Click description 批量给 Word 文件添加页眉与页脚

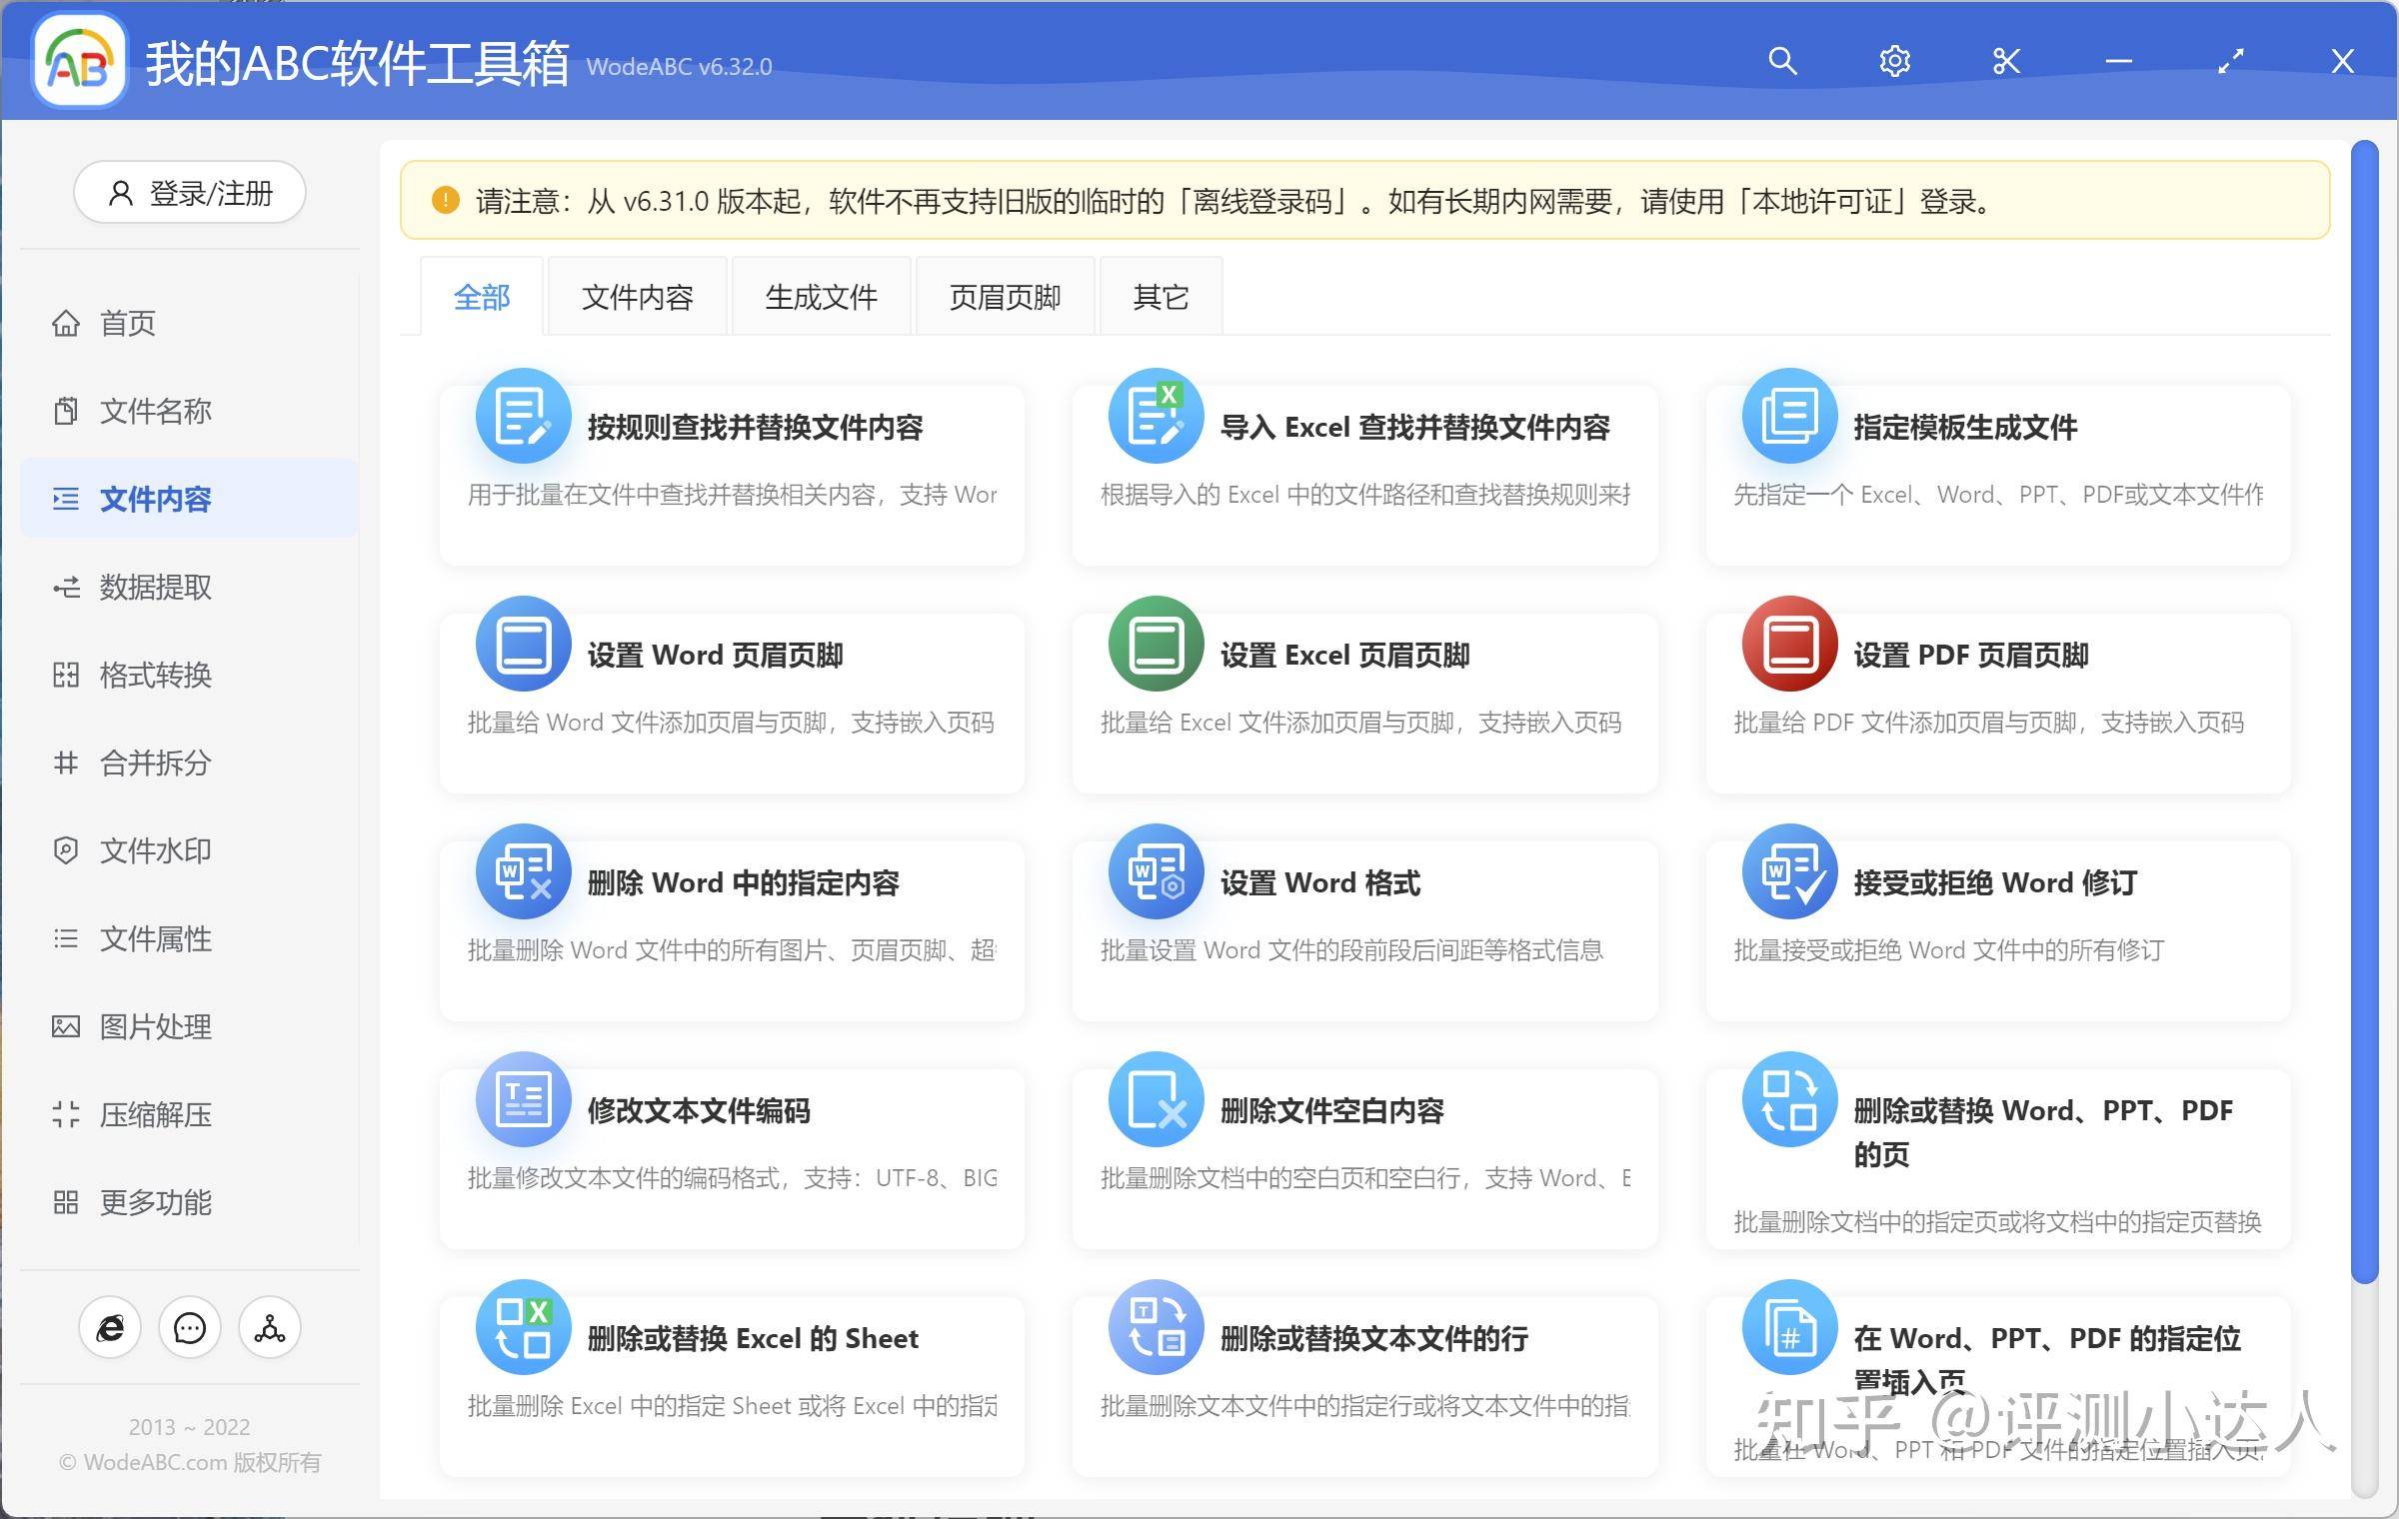click(x=731, y=723)
